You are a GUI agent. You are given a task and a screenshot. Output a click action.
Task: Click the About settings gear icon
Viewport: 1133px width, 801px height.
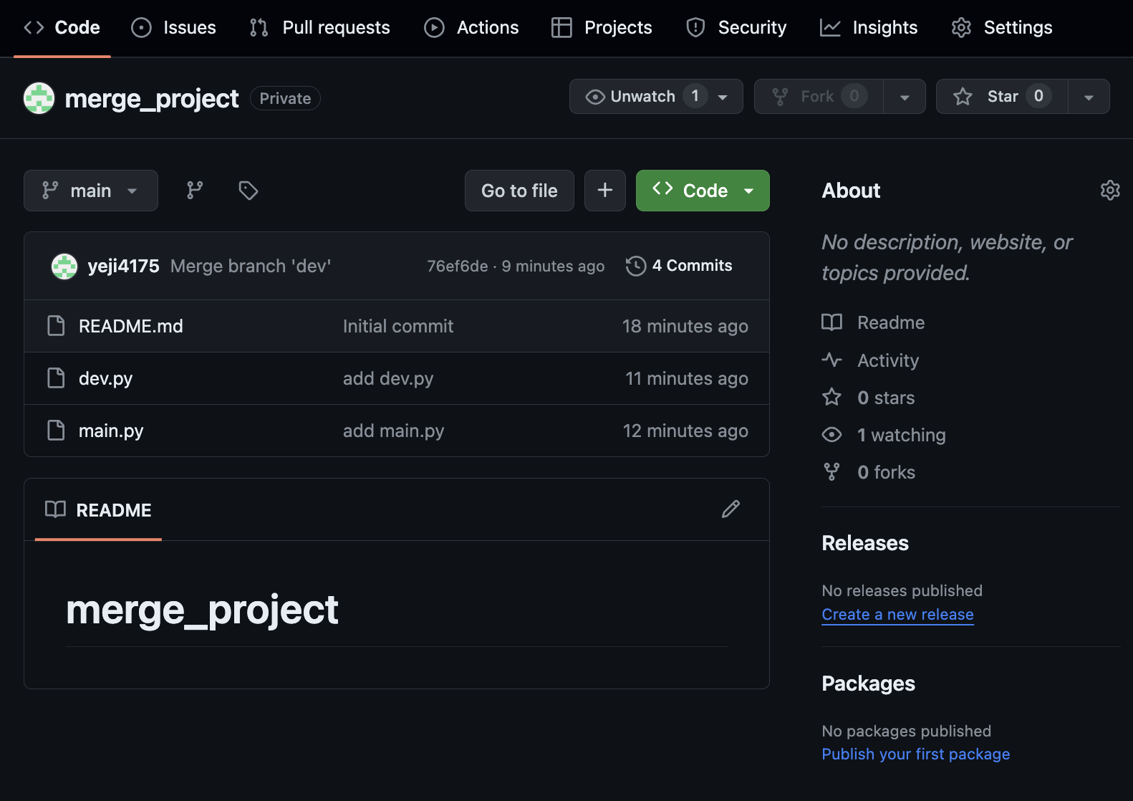[x=1109, y=191]
